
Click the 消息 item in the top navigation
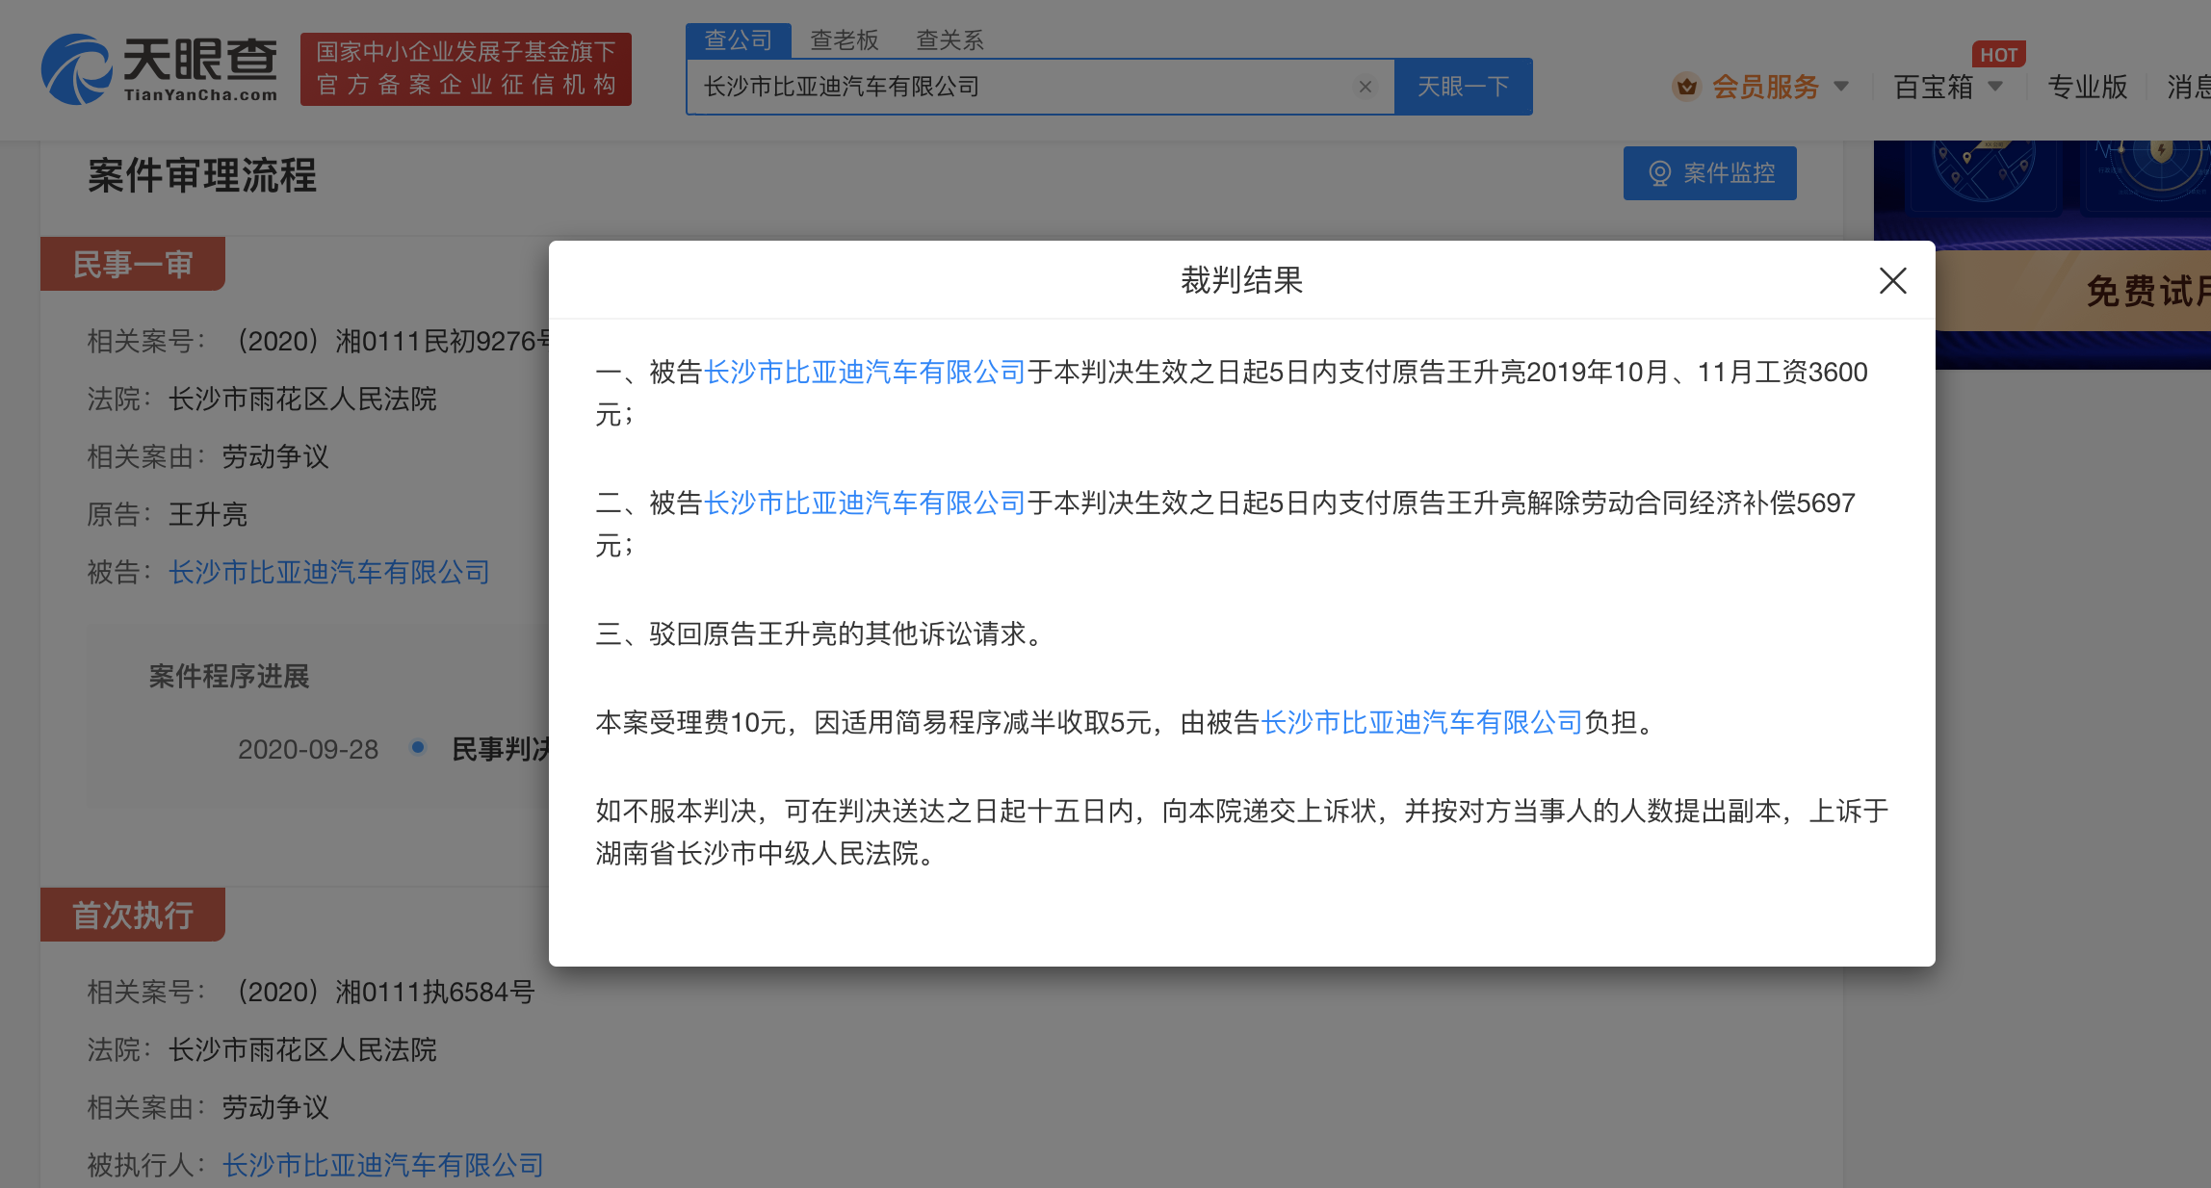pos(2188,87)
